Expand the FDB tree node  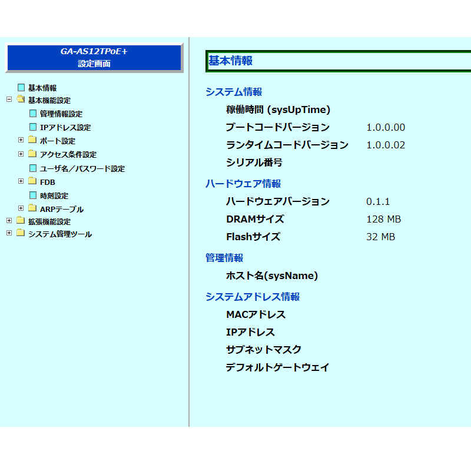21,181
